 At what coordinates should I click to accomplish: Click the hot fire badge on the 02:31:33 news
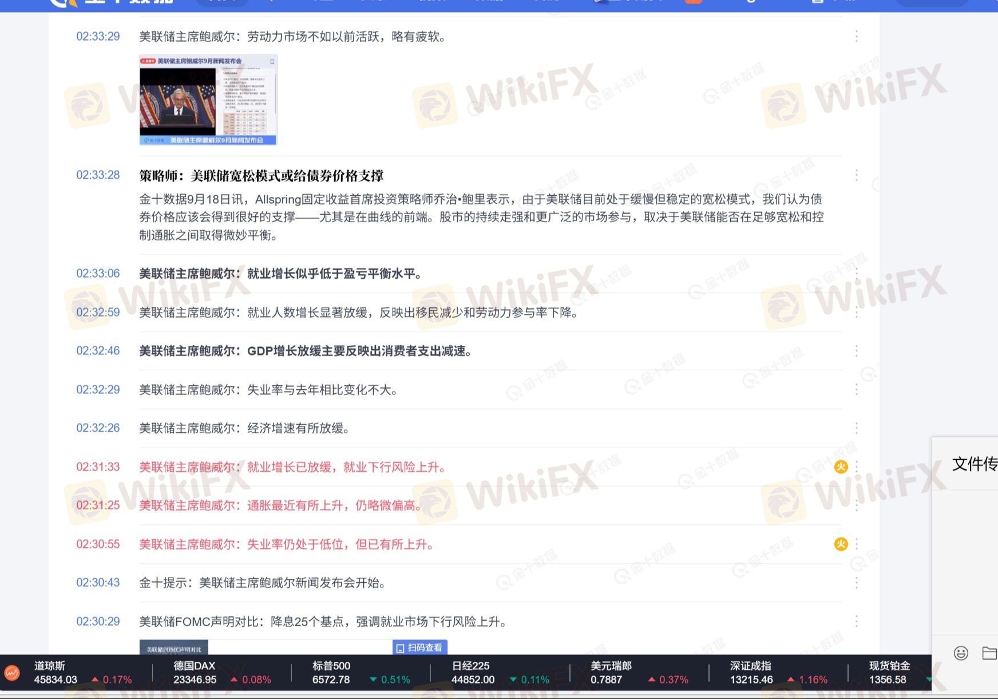coord(841,467)
